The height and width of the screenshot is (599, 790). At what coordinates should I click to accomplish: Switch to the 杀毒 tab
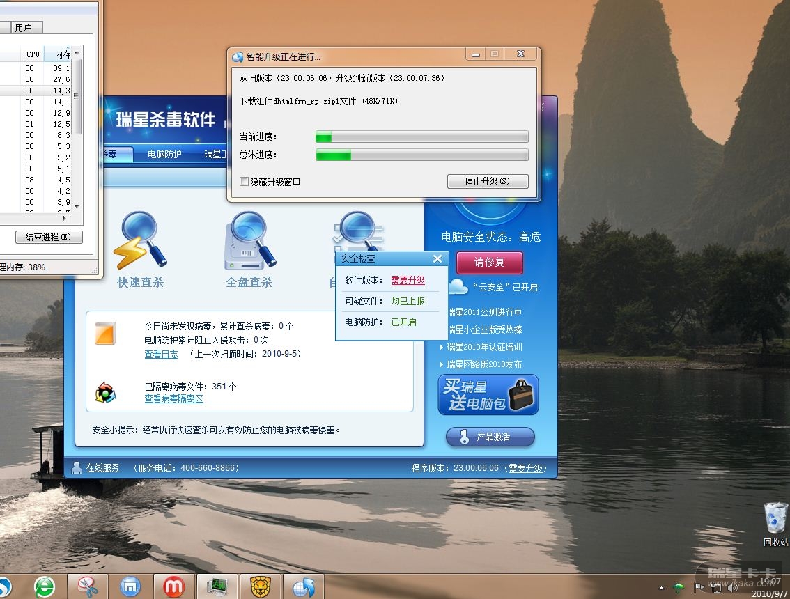pos(118,154)
